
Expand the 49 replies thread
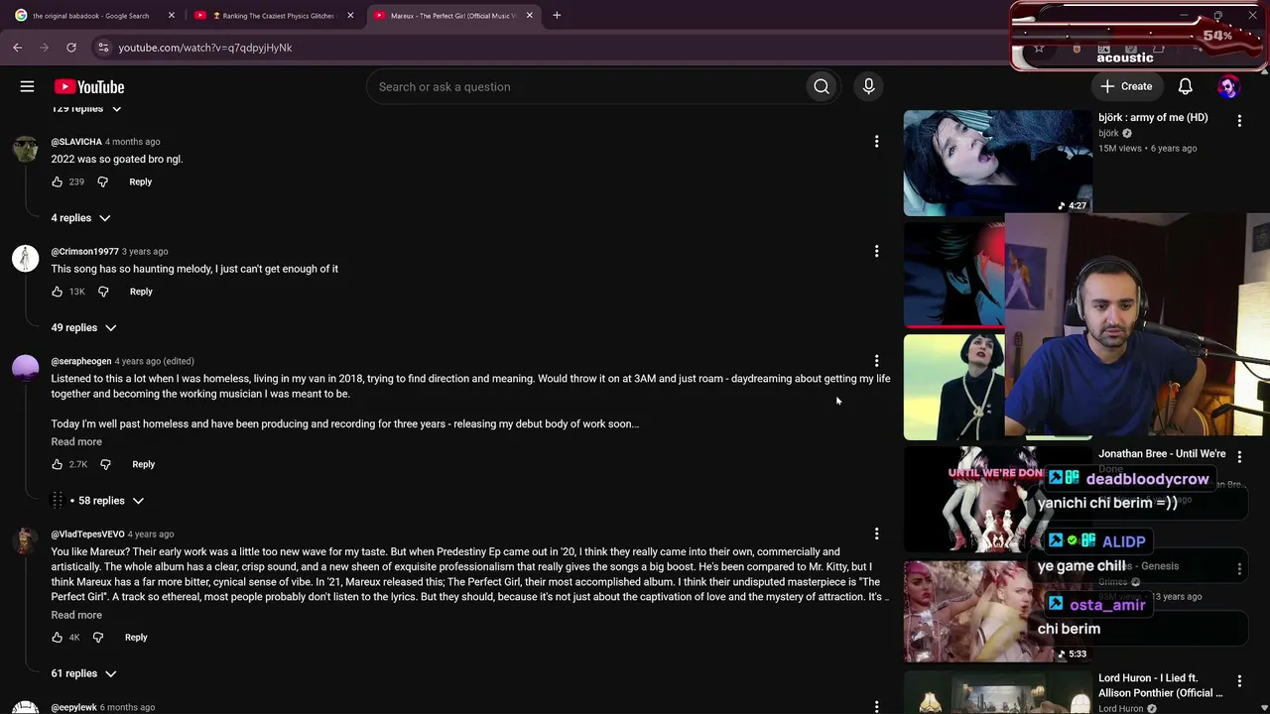pyautogui.click(x=83, y=328)
